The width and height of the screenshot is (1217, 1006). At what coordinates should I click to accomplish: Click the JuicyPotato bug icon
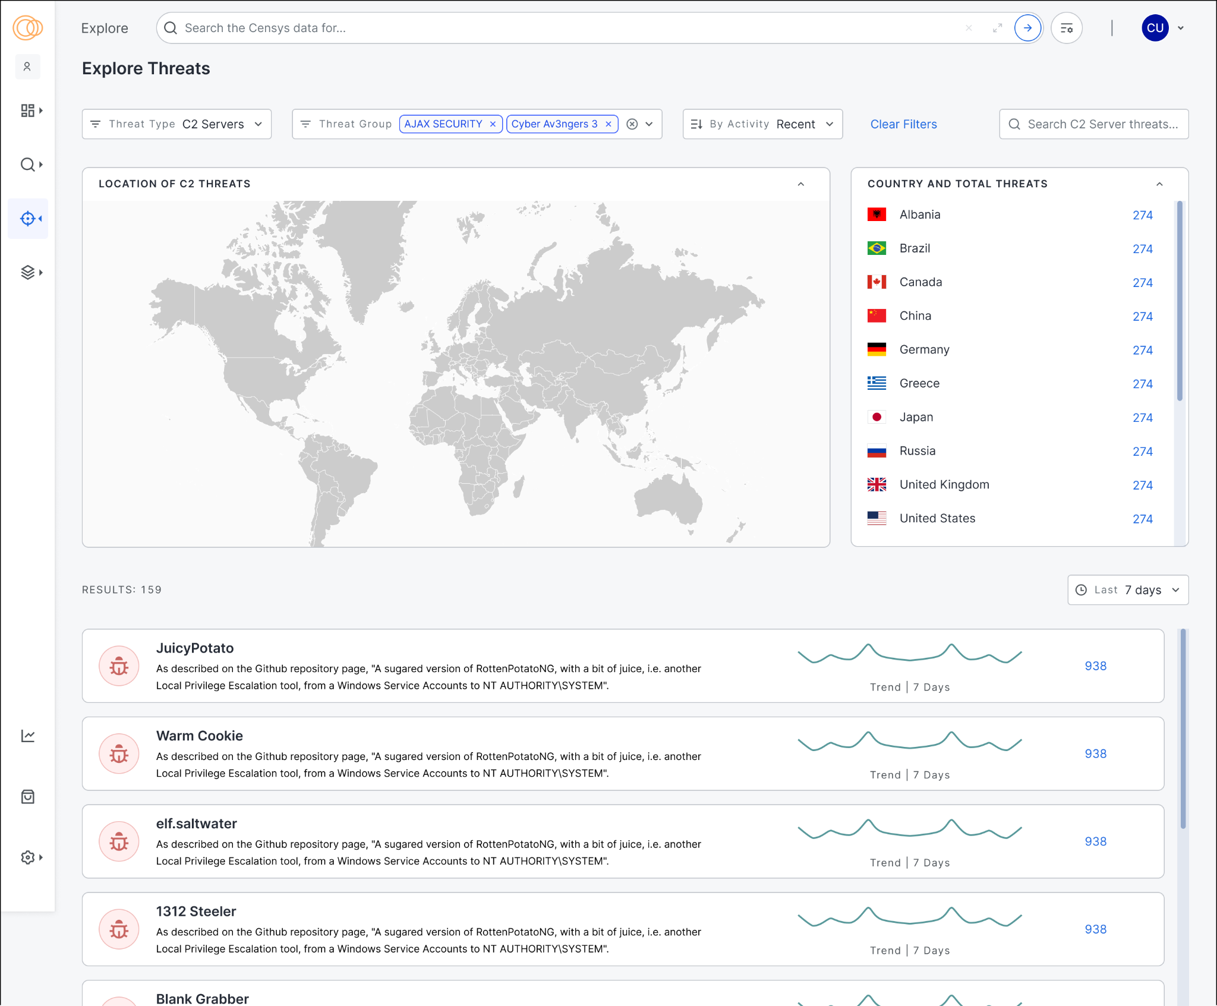point(119,666)
